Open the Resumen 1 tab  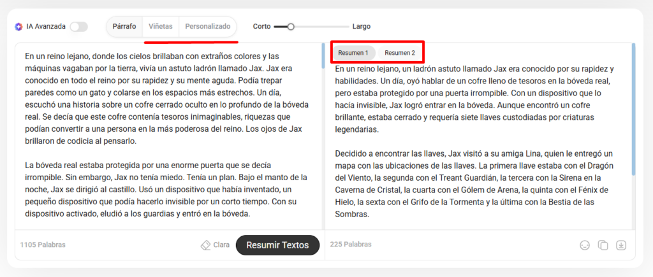(353, 53)
